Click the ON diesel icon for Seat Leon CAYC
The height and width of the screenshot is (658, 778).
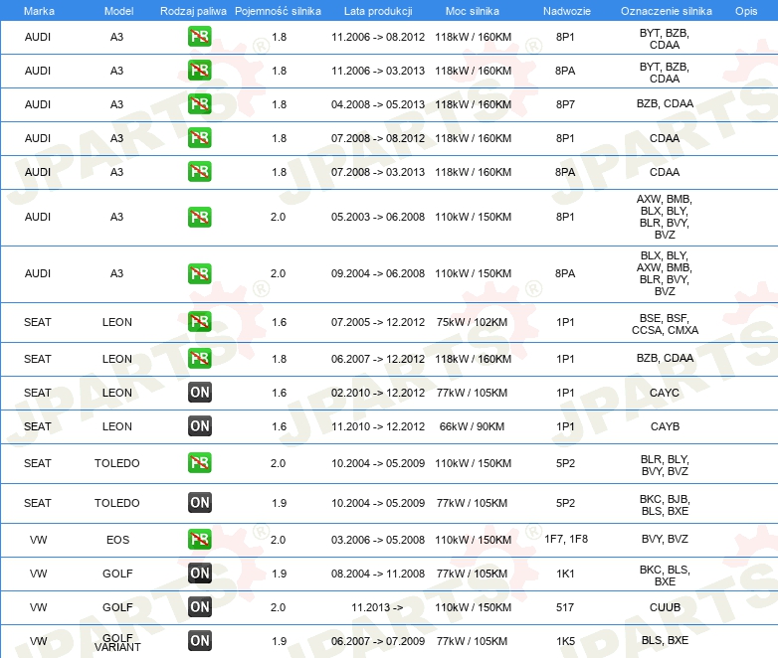pyautogui.click(x=199, y=393)
